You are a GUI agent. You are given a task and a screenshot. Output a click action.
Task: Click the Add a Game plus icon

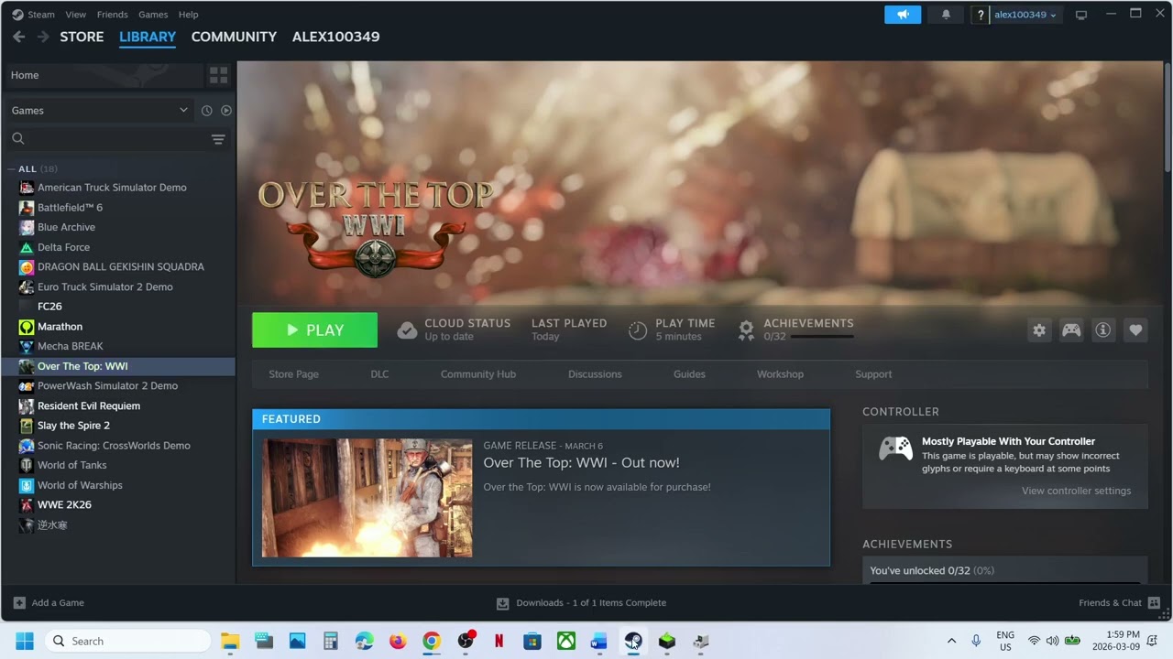point(19,603)
